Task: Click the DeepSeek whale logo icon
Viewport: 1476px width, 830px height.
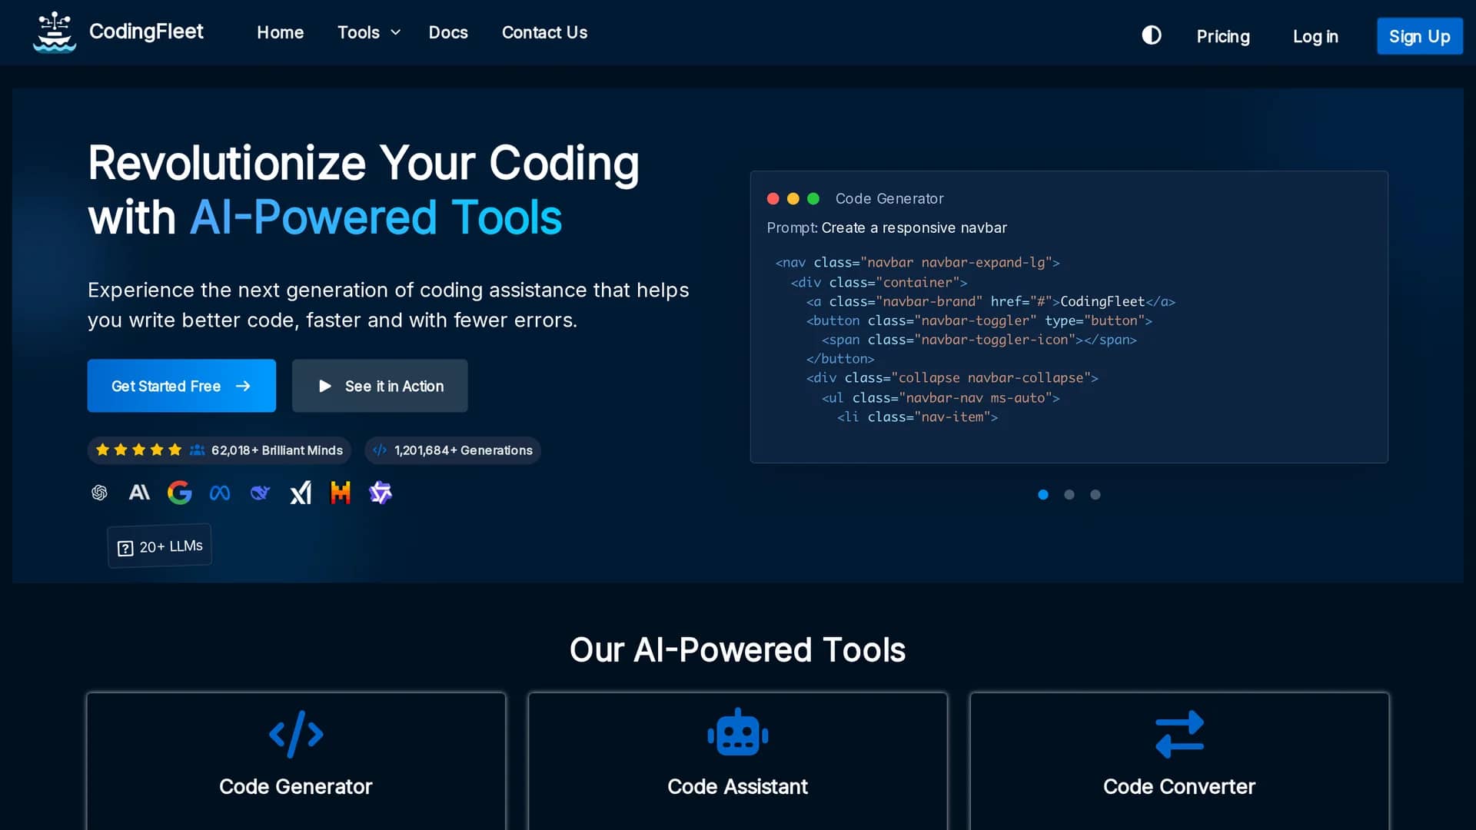Action: 260,493
